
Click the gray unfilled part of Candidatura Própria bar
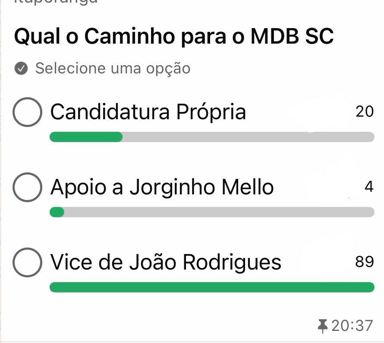(x=248, y=137)
